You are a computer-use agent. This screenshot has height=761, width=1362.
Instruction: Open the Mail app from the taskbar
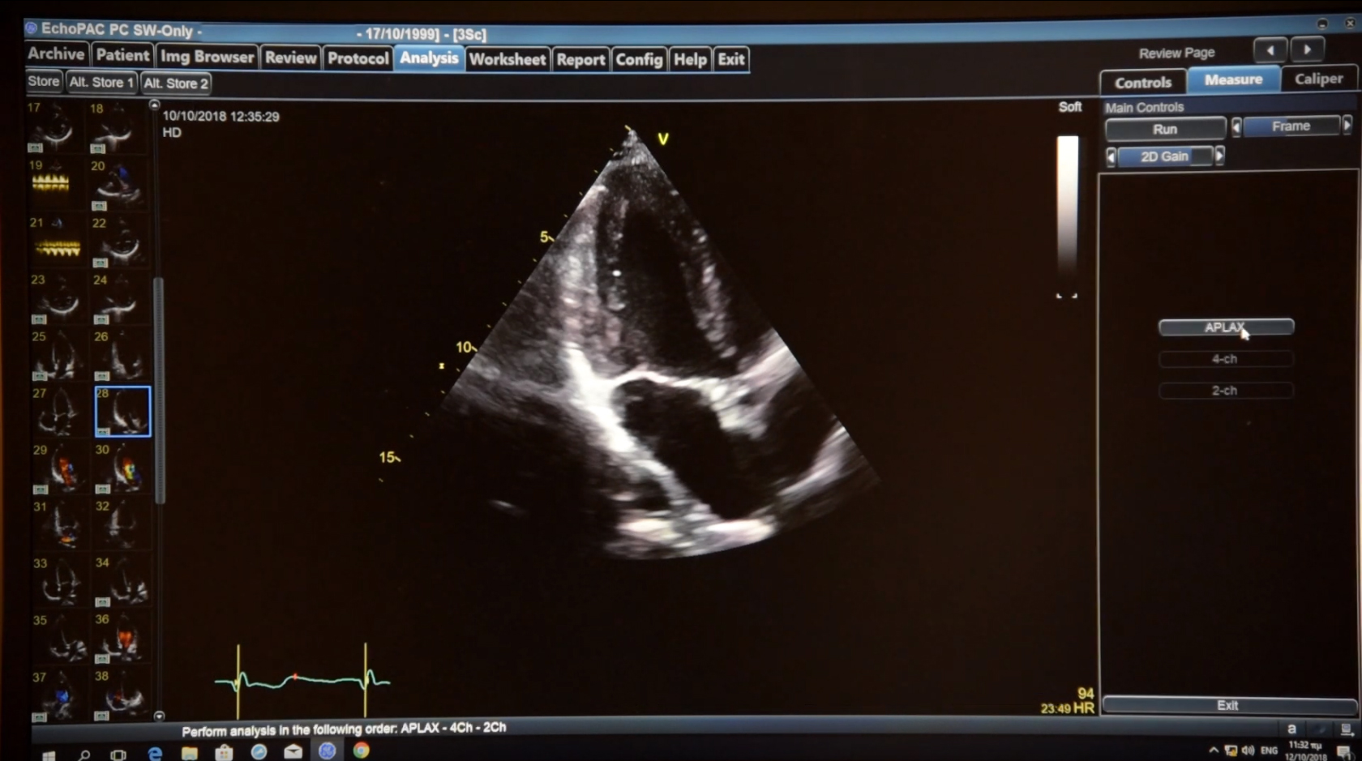pyautogui.click(x=293, y=752)
